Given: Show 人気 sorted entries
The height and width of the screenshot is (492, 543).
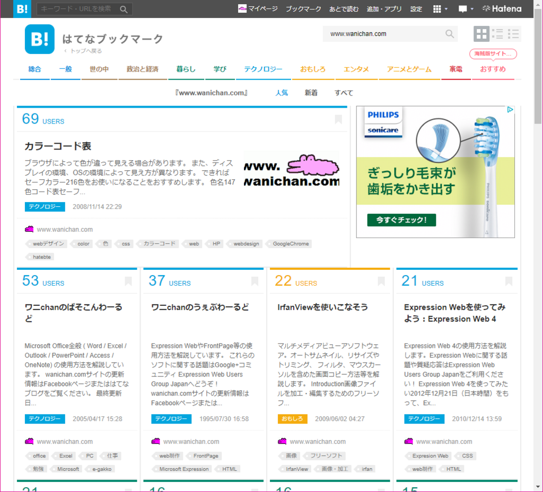Looking at the screenshot, I should (282, 93).
